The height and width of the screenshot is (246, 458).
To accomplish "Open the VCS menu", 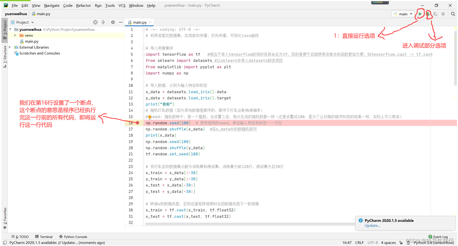I will (x=122, y=6).
